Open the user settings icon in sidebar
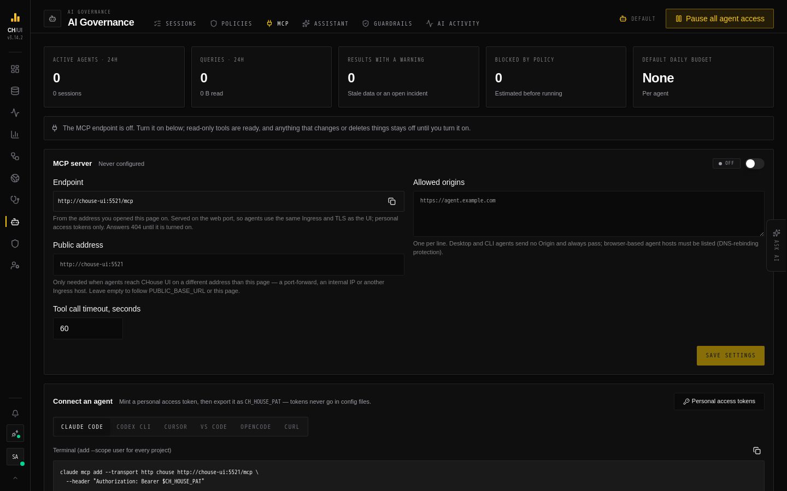 tap(15, 266)
